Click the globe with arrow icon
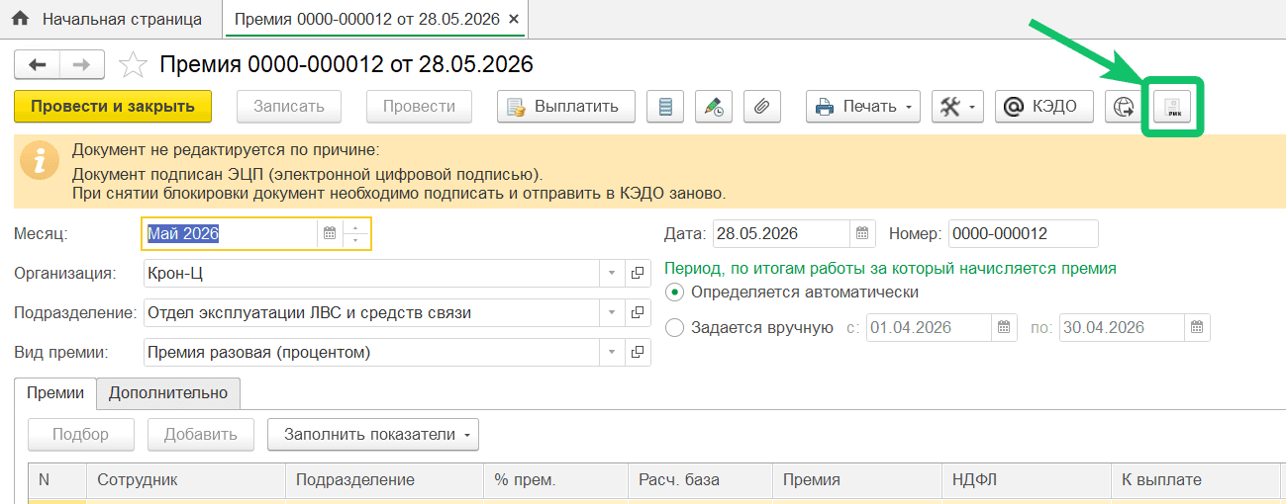This screenshot has height=504, width=1286. tap(1124, 107)
